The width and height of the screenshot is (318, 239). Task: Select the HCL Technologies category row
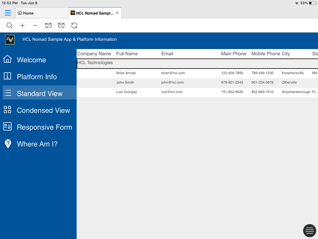pyautogui.click(x=197, y=64)
